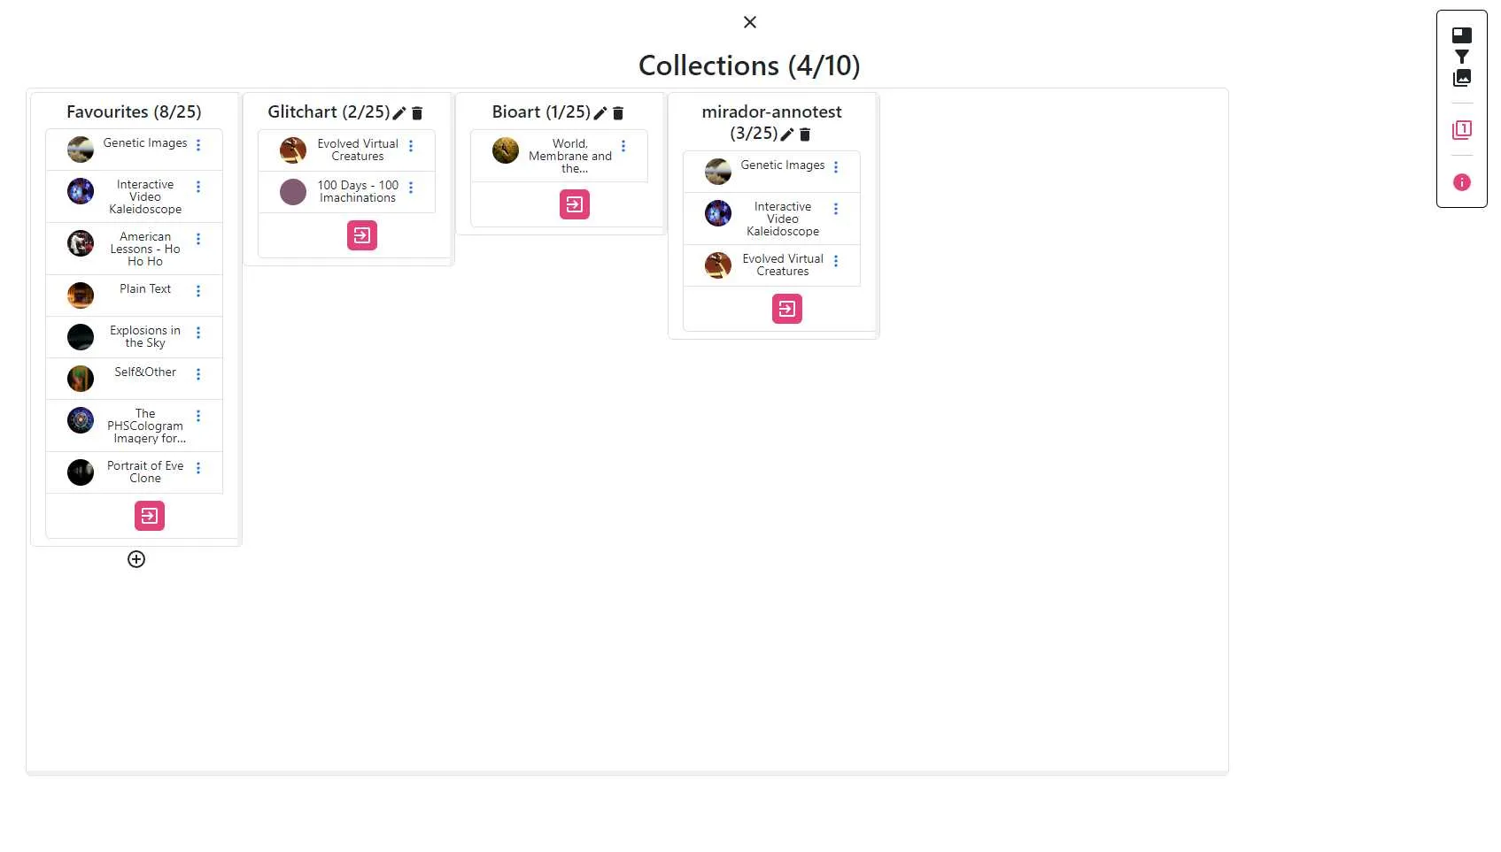Delete the mirador-annotest collection
Screen dimensions: 1501x852
pyautogui.click(x=805, y=134)
